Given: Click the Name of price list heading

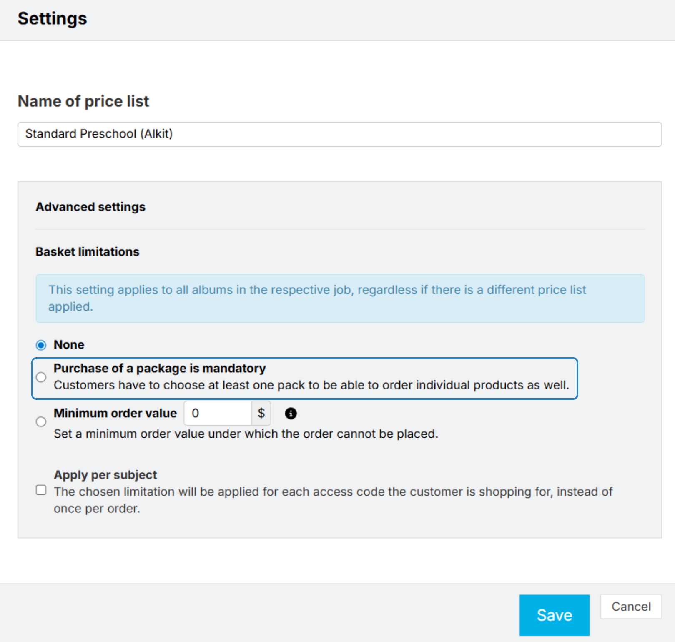Looking at the screenshot, I should pos(83,101).
